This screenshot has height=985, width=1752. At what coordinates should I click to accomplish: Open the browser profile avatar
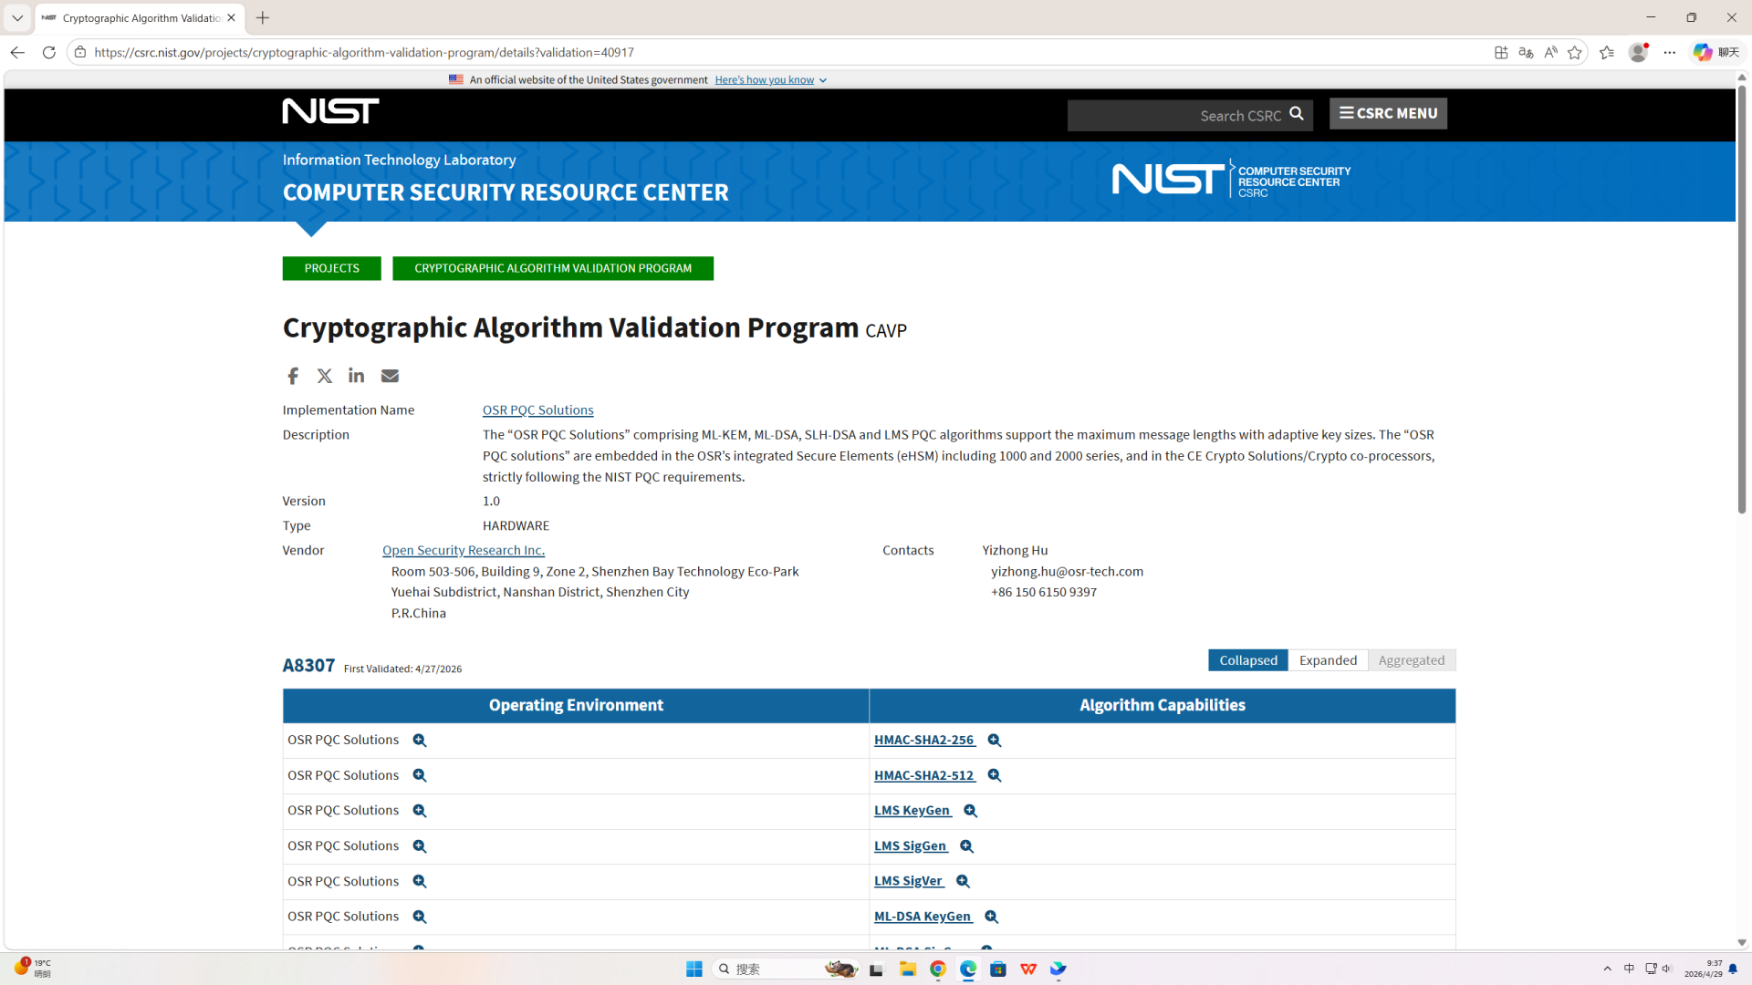pos(1639,52)
